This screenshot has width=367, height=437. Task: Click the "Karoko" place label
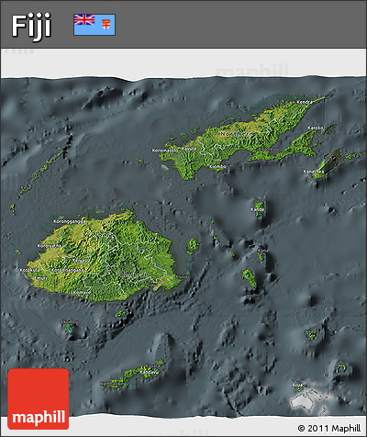point(316,128)
